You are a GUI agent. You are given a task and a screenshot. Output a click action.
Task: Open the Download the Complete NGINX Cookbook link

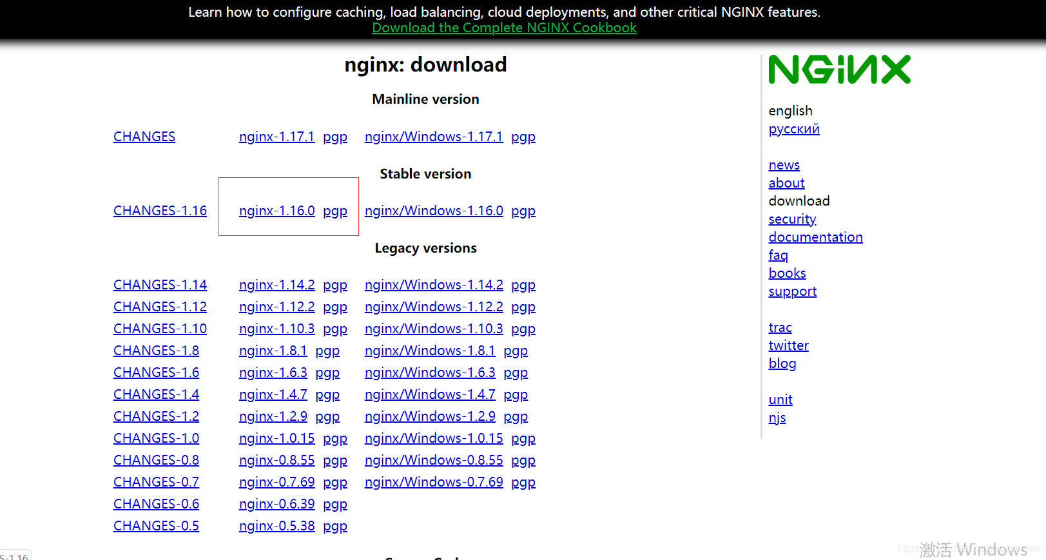(504, 28)
